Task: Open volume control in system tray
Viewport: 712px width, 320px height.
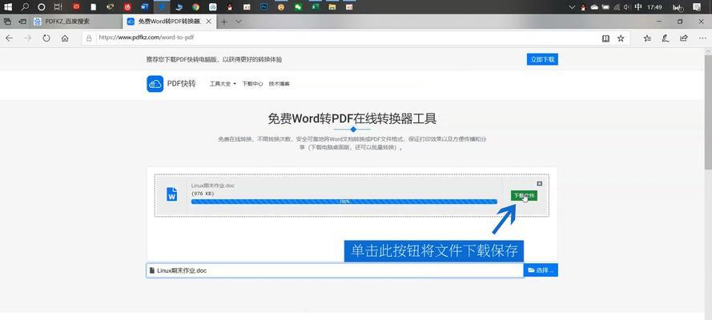Action: coord(627,7)
